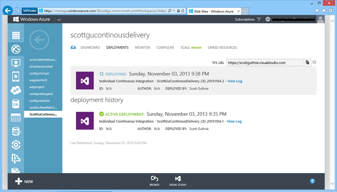The image size is (337, 192).
Task: Go back with the browser back arrow
Action: (x=7, y=11)
